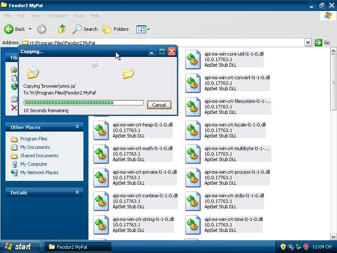Screen dimensions: 337x253
Task: Open My Documents link
Action: 35,147
